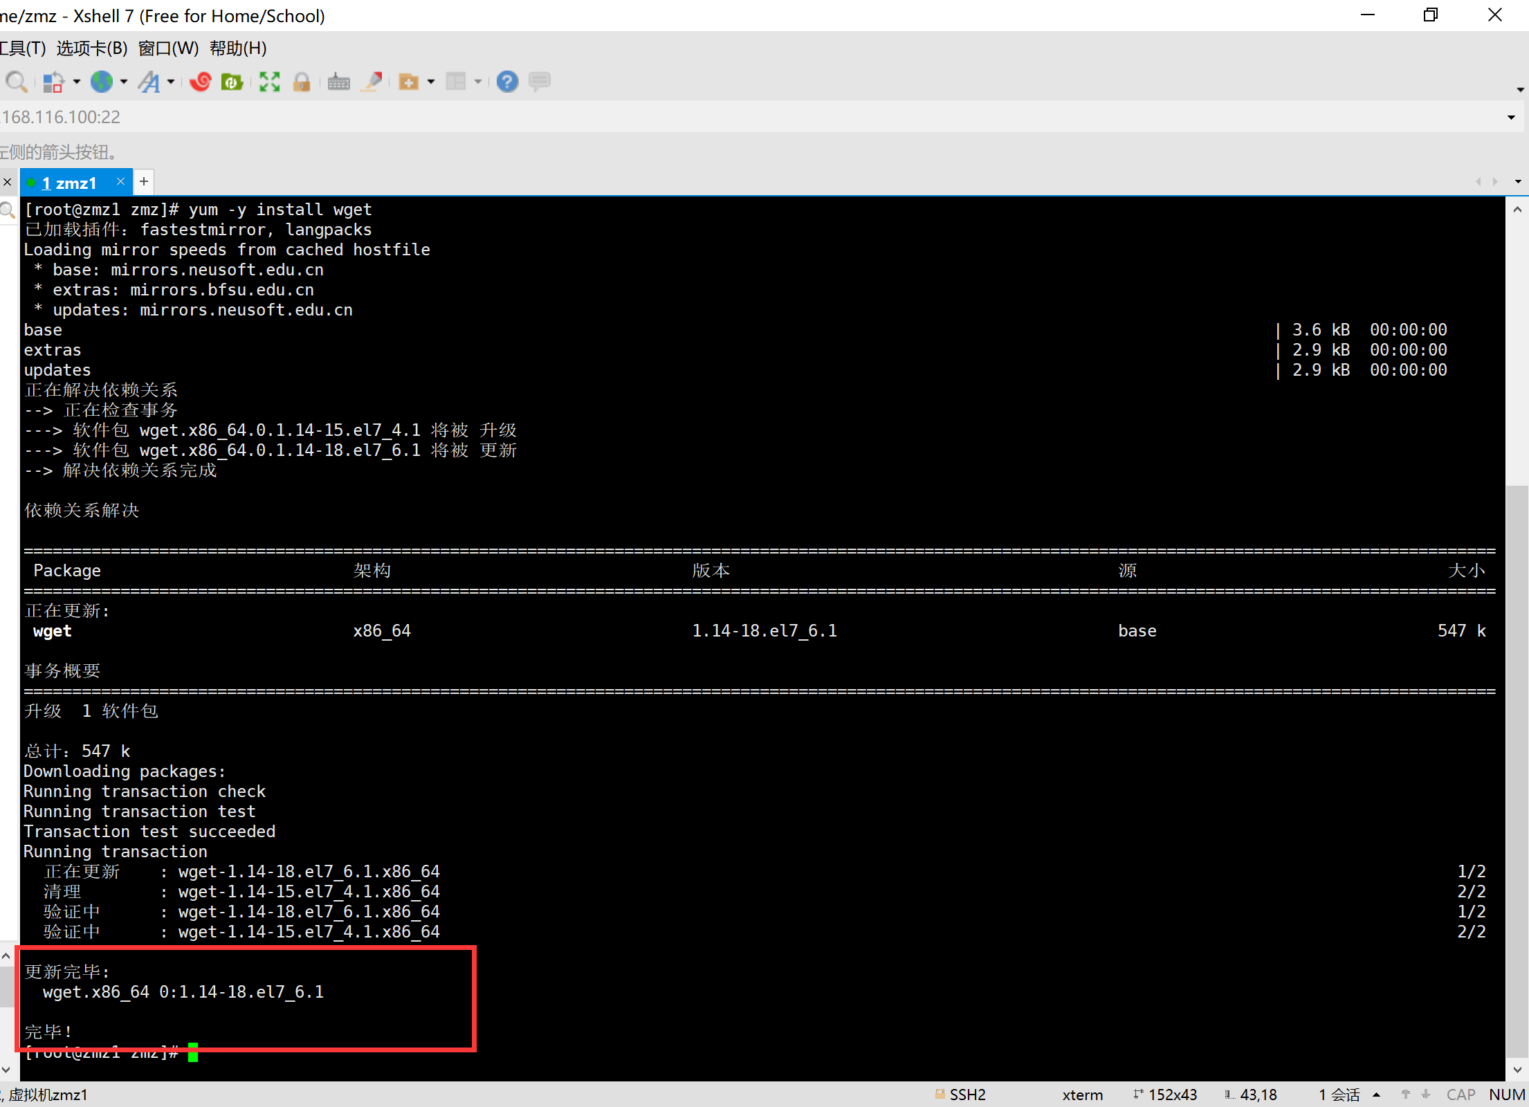Launch Xftp via the red swirl icon
1529x1107 pixels.
(201, 82)
